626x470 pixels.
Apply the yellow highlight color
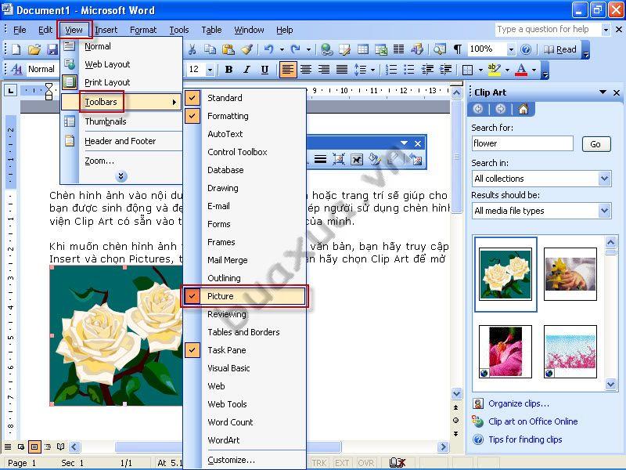click(x=495, y=70)
